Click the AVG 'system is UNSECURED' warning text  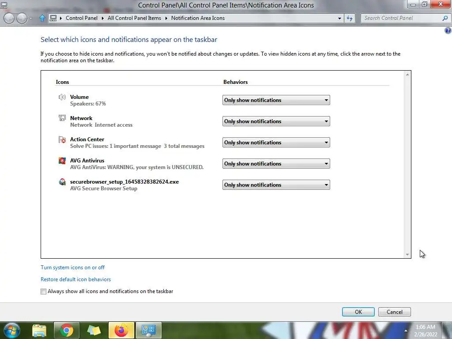click(137, 167)
